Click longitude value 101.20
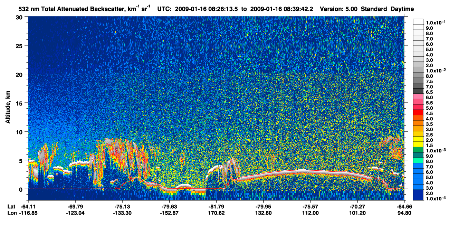The width and height of the screenshot is (449, 230). coord(358,213)
